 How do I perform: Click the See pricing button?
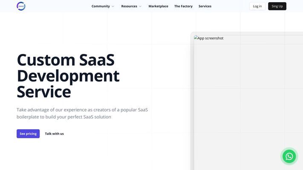tap(28, 133)
